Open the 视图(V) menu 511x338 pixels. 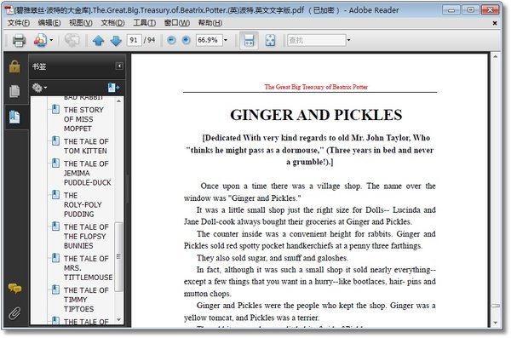pyautogui.click(x=81, y=23)
